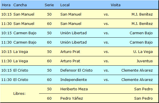The image size is (159, 103).
Task: Click the Local column header
Action: 65,5
